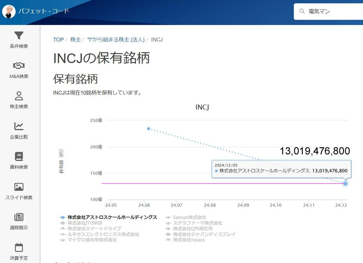Click the 24.06 data point on the chart
Screen dimensions: 363x263
148,129
